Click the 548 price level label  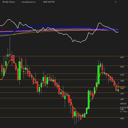click(122, 88)
